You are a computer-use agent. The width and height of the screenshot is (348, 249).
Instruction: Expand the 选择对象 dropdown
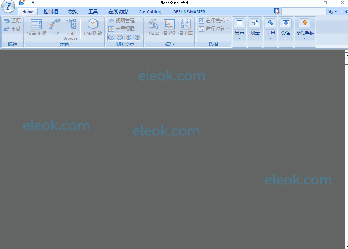click(x=214, y=29)
